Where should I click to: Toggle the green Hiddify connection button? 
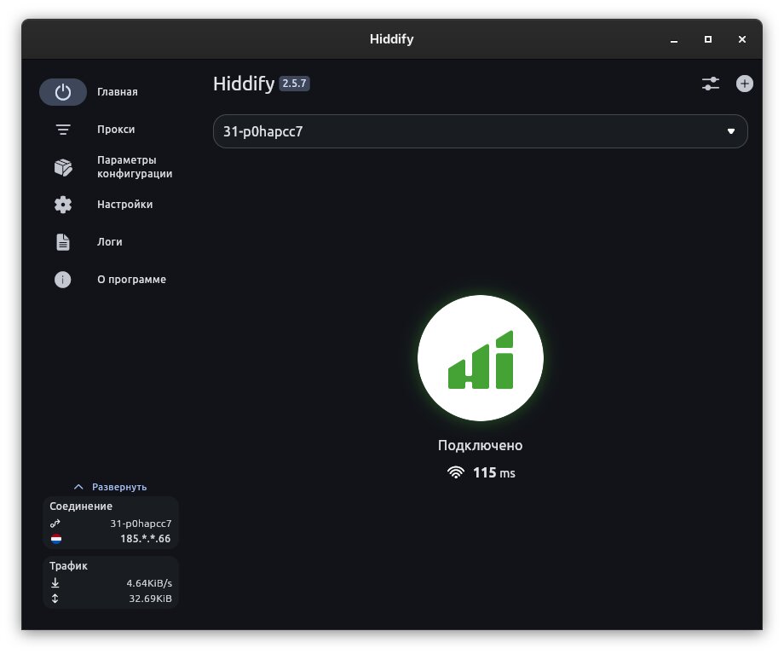[x=480, y=358]
